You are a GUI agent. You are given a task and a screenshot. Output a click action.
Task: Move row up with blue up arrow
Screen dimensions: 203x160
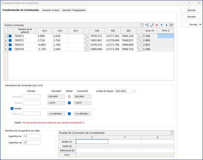coord(162,25)
